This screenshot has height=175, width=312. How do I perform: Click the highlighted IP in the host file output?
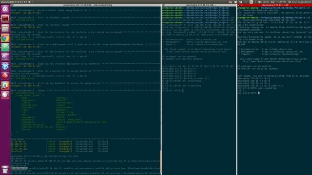coord(19,168)
